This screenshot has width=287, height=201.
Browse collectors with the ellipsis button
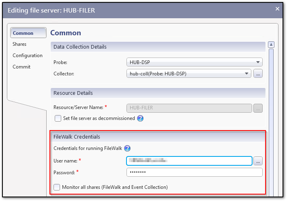click(x=258, y=74)
